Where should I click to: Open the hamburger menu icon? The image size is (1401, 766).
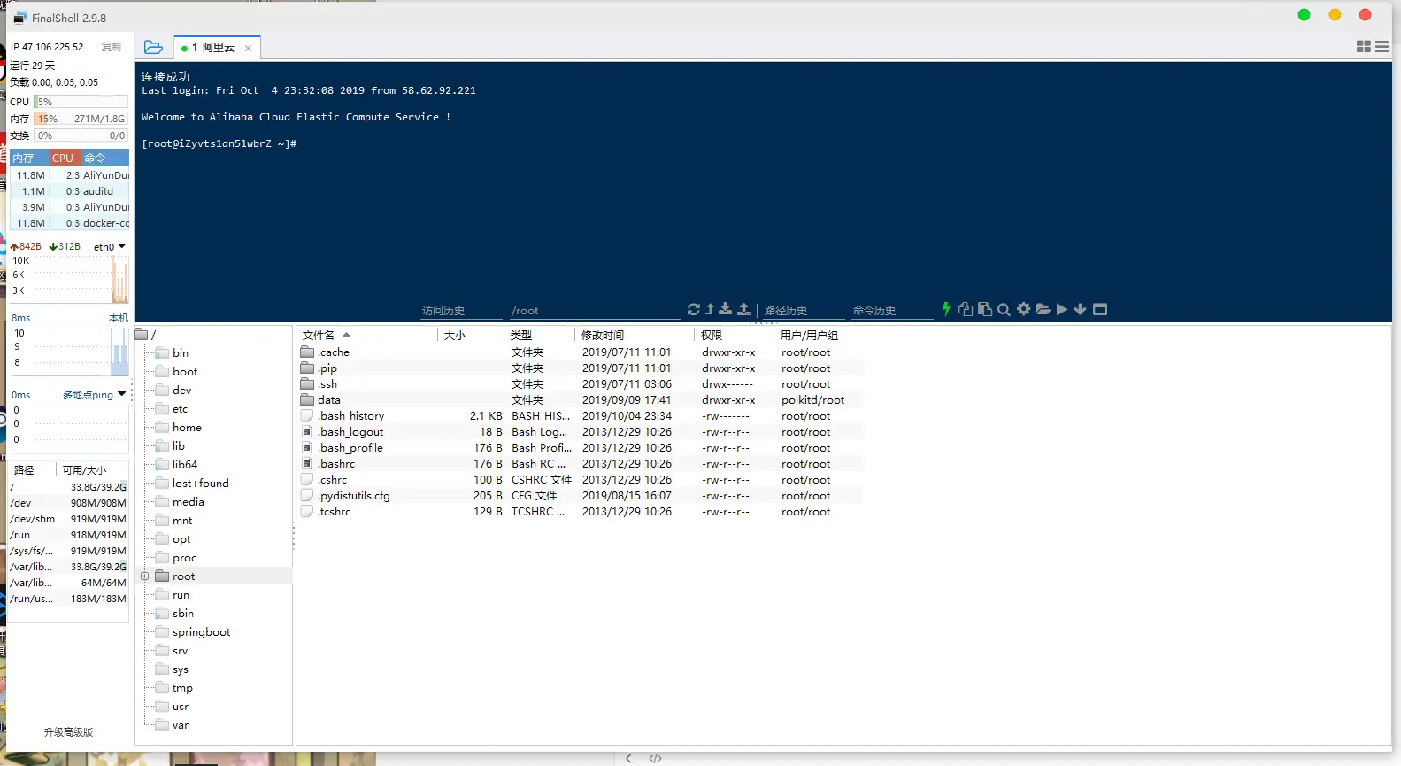1382,46
